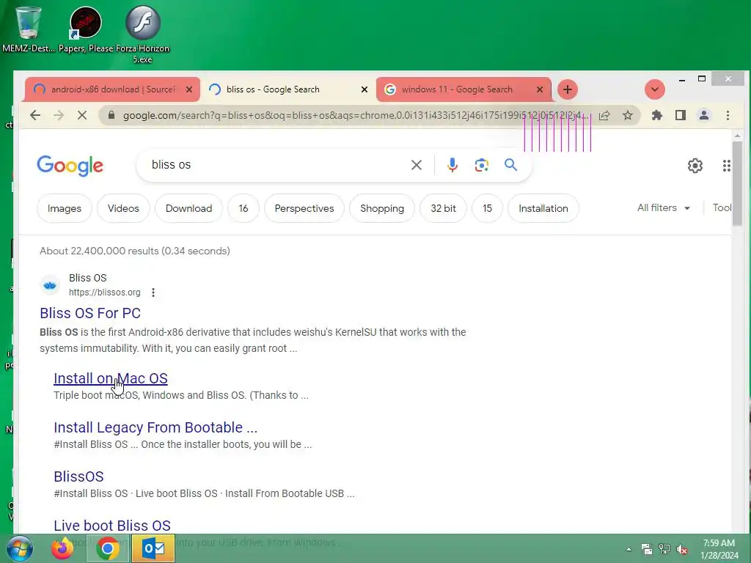
Task: Close the bliss os search tab
Action: [364, 89]
